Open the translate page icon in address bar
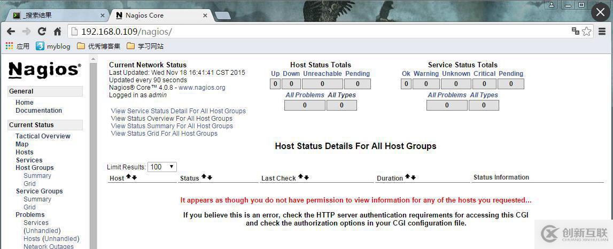 click(x=575, y=32)
